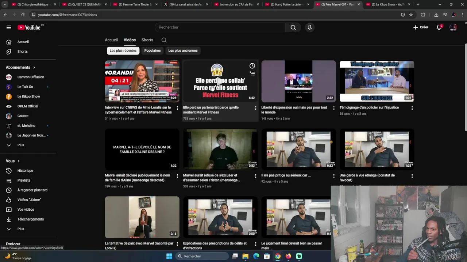
Task: Open the notifications bell
Action: point(439,27)
